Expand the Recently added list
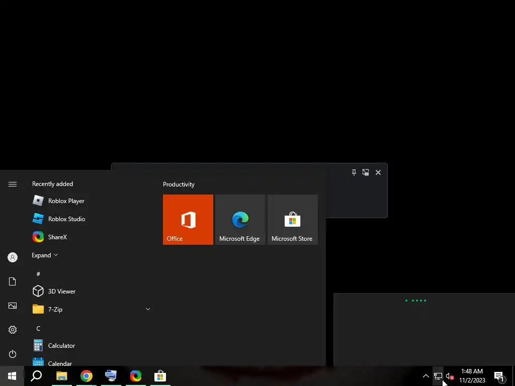Image resolution: width=515 pixels, height=386 pixels. [x=45, y=255]
